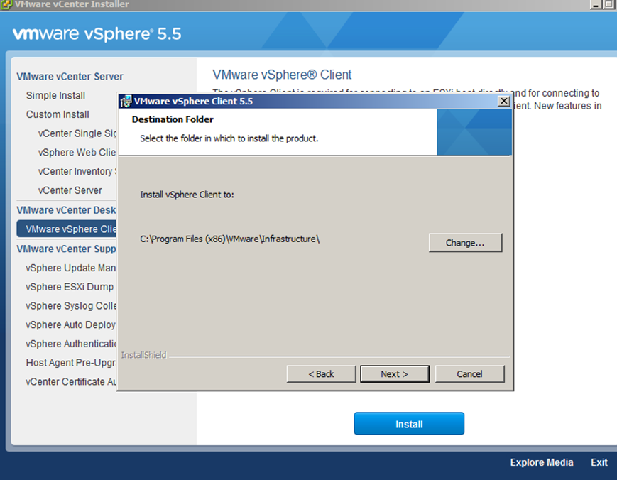Open the Explore Media link
The image size is (617, 480).
(x=541, y=462)
